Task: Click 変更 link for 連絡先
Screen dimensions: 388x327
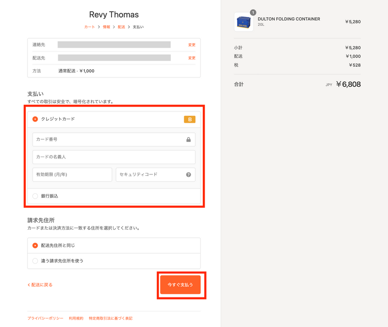Action: [192, 45]
